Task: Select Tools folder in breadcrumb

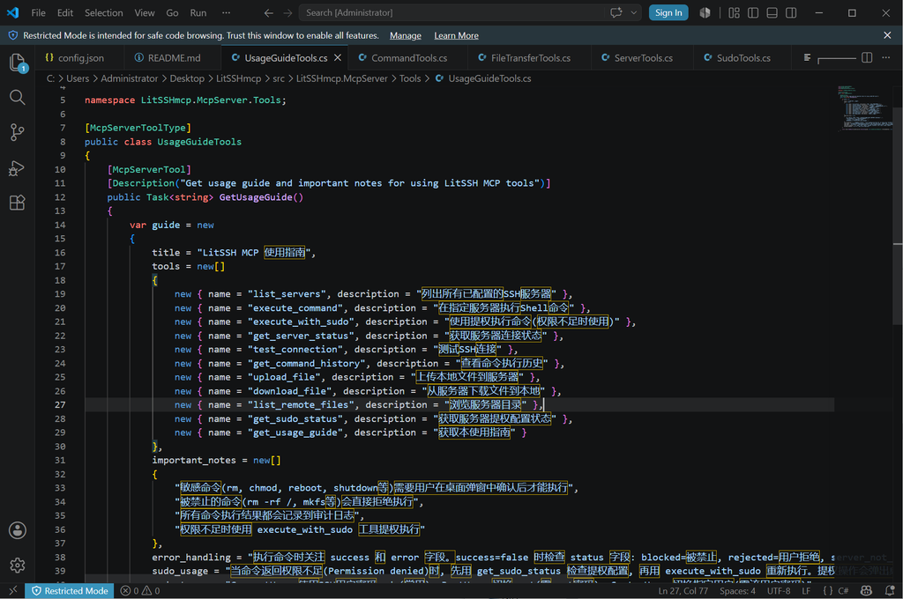Action: [410, 78]
